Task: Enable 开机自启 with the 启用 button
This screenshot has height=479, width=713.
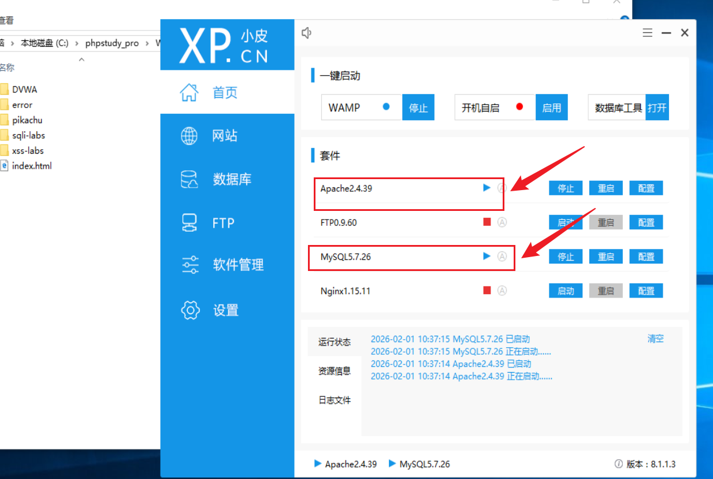Action: (x=552, y=107)
